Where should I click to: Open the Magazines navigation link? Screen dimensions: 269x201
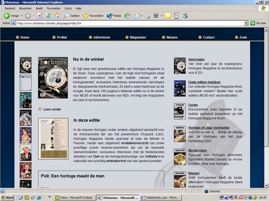(x=138, y=37)
